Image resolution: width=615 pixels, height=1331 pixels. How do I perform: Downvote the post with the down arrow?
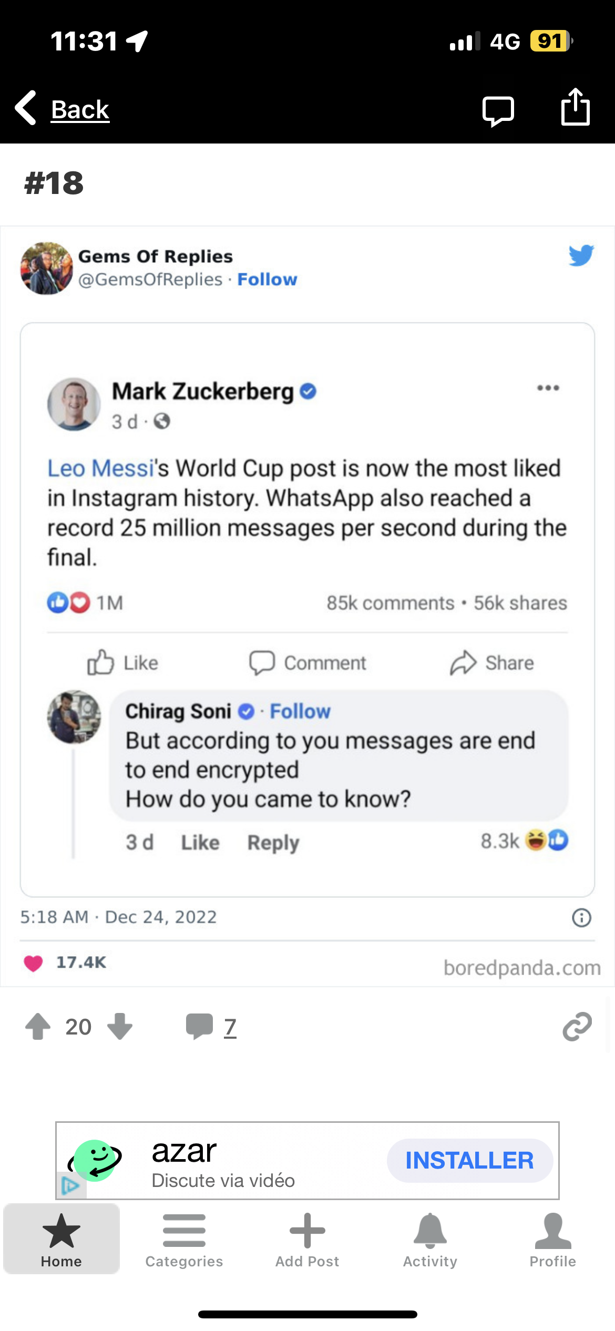pyautogui.click(x=120, y=1026)
